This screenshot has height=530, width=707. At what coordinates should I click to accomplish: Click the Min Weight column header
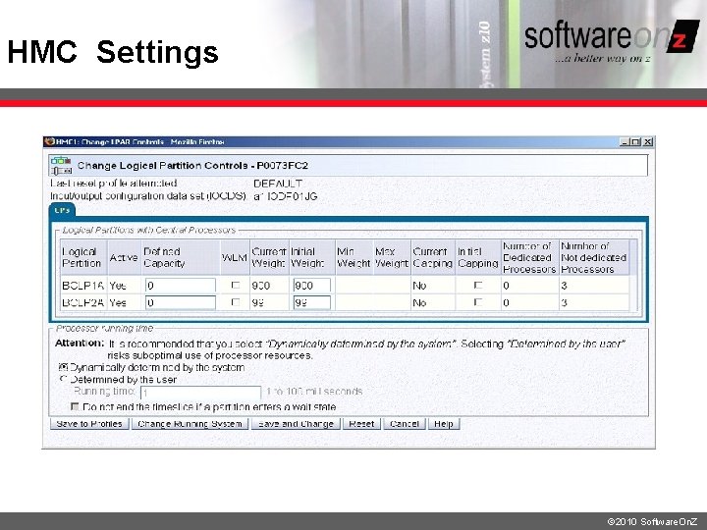[x=353, y=257]
